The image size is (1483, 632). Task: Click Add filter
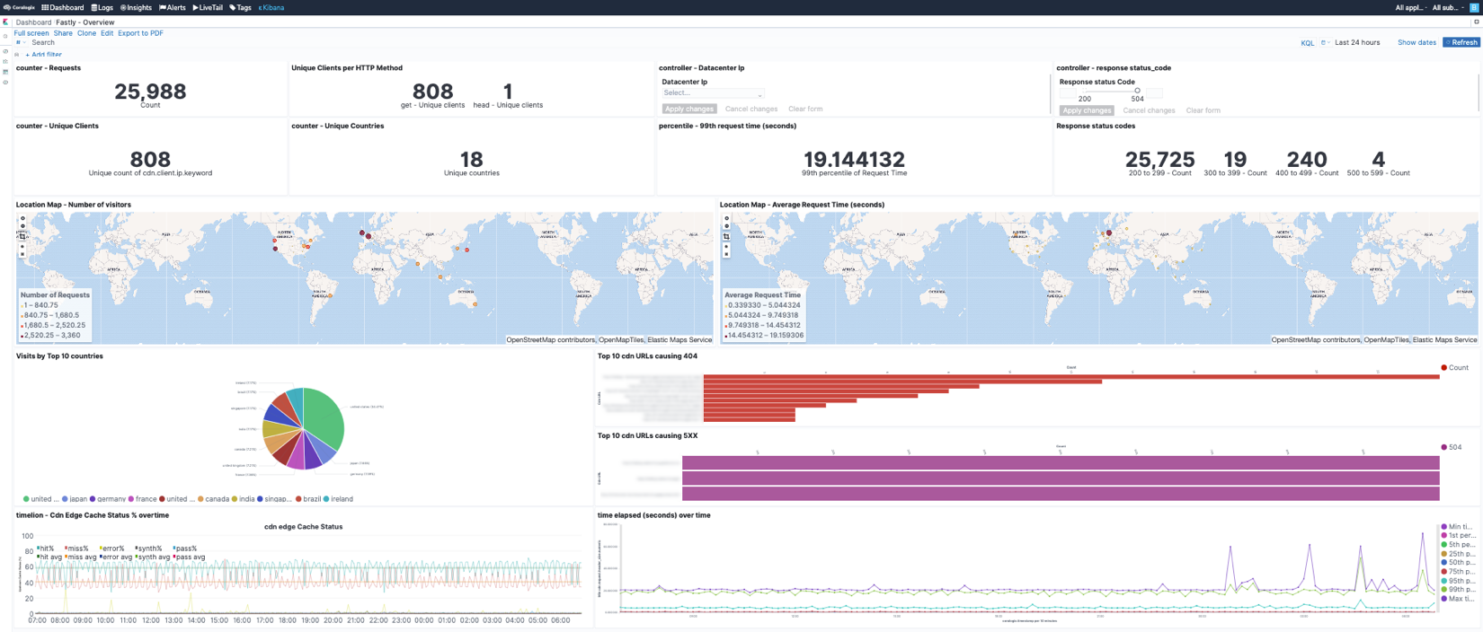(43, 55)
